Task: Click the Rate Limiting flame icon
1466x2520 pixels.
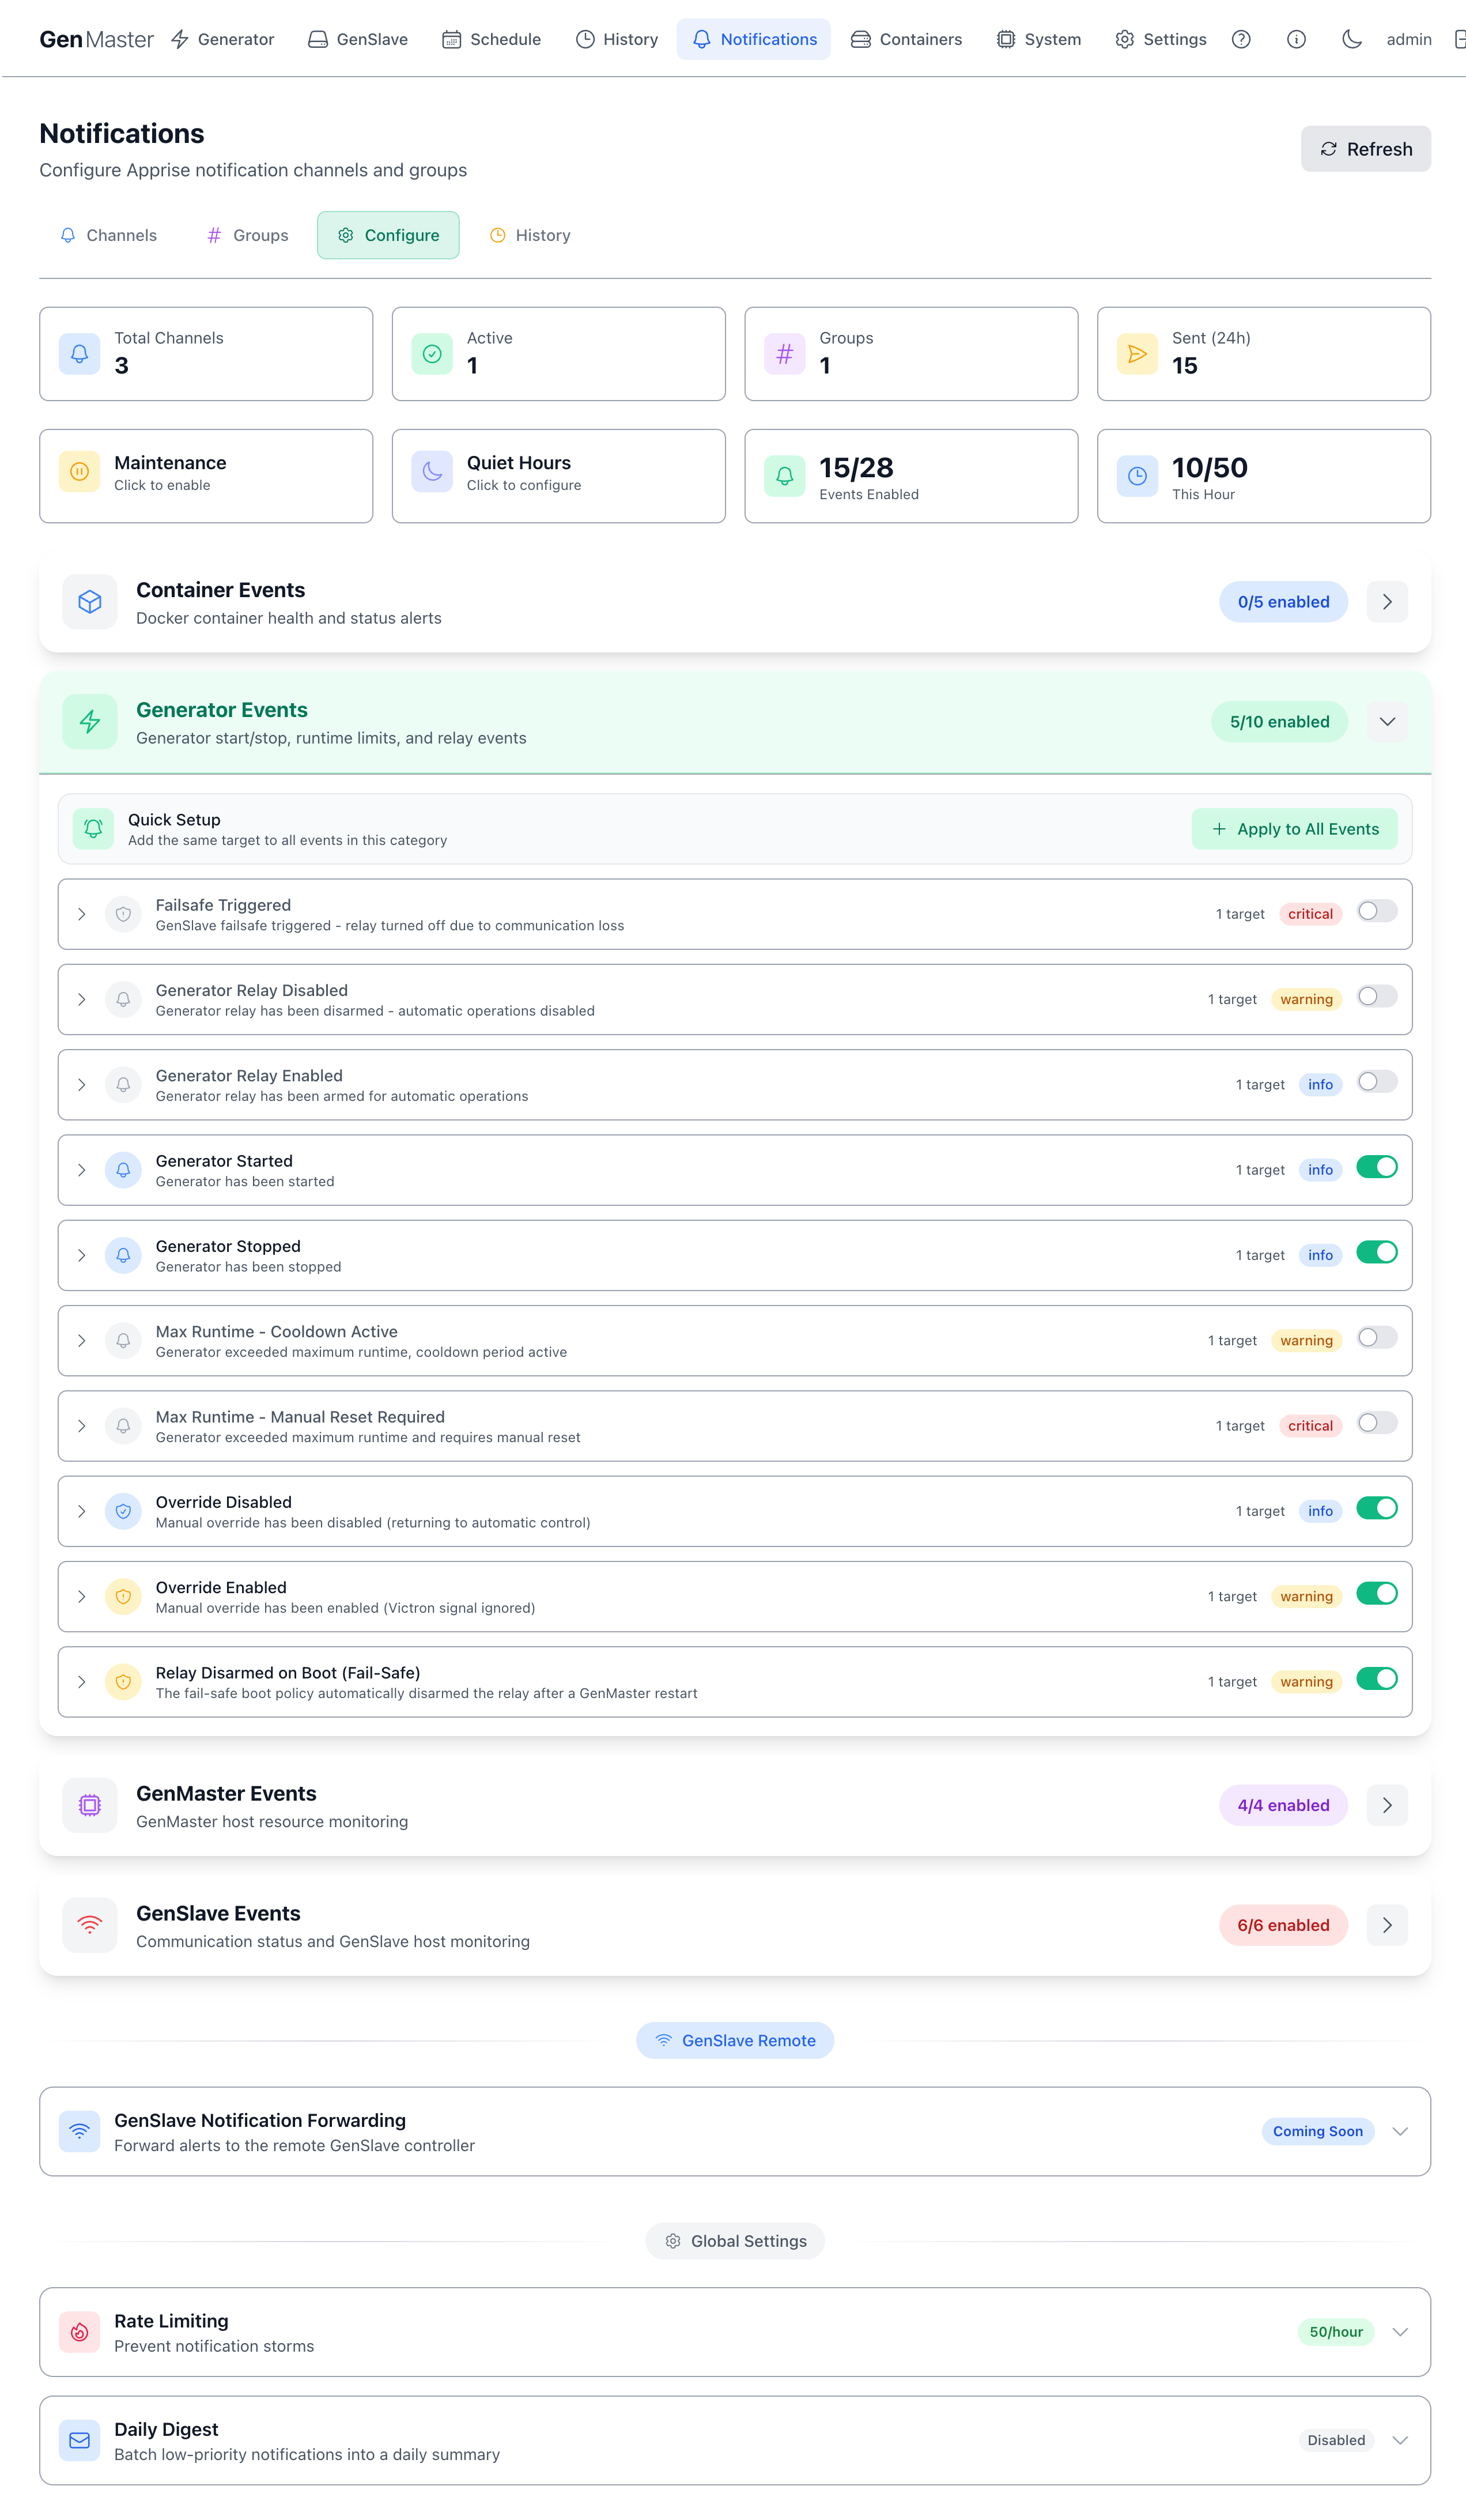Action: click(79, 2333)
